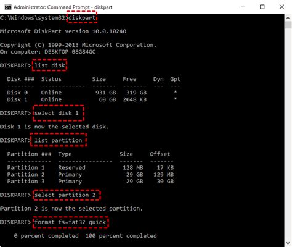Click the 'select disk 1' command
This screenshot has width=292, height=247.
(57, 113)
